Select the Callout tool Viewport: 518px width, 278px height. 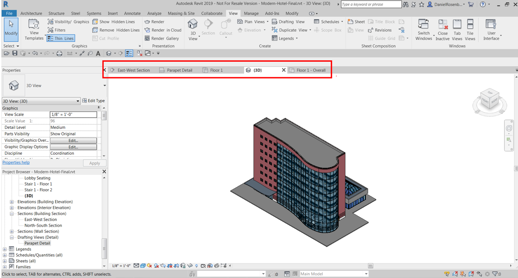[x=226, y=28]
